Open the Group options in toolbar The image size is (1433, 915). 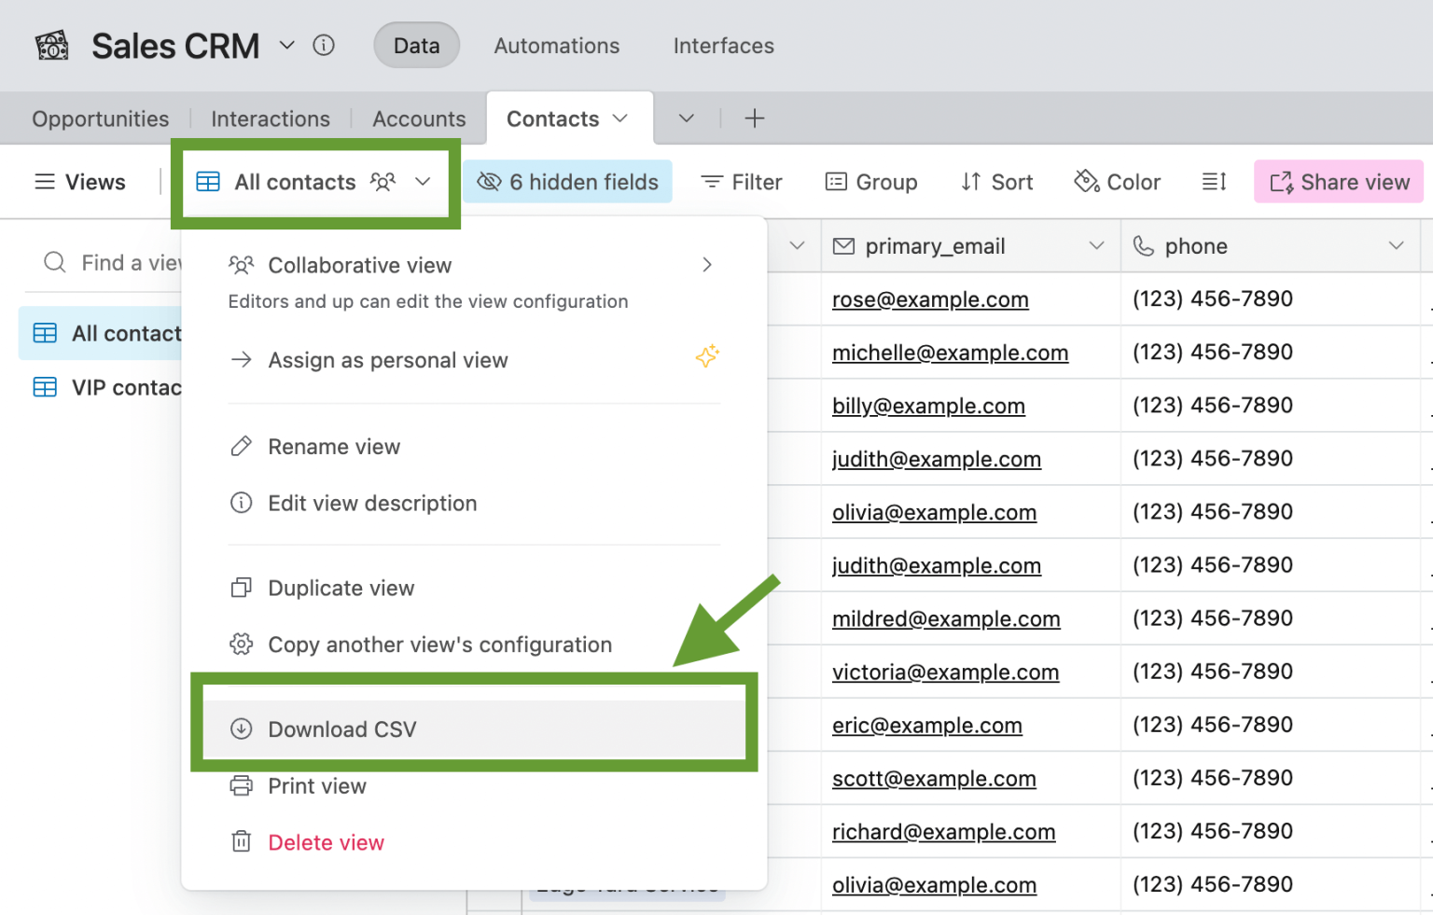871,182
